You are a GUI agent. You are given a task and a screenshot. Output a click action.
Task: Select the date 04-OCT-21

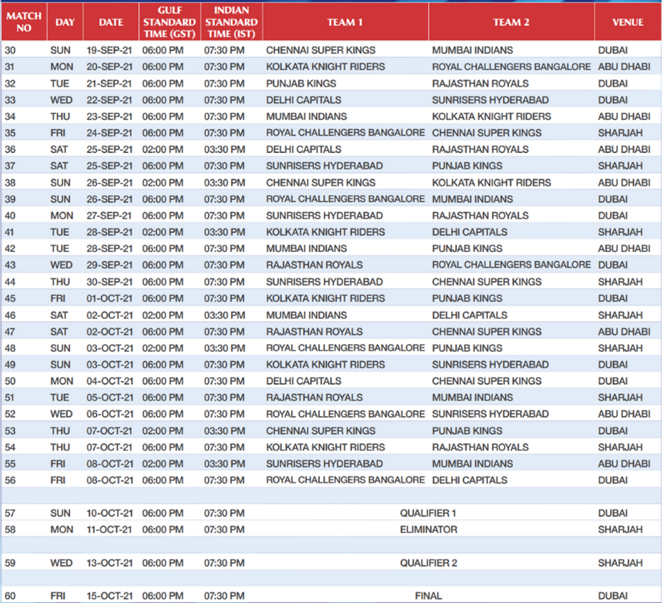tap(110, 381)
